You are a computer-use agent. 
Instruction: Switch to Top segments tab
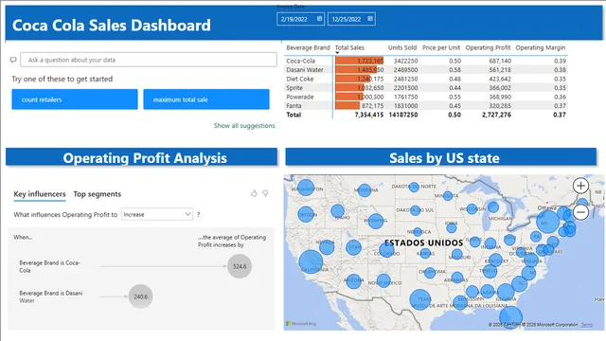click(98, 194)
